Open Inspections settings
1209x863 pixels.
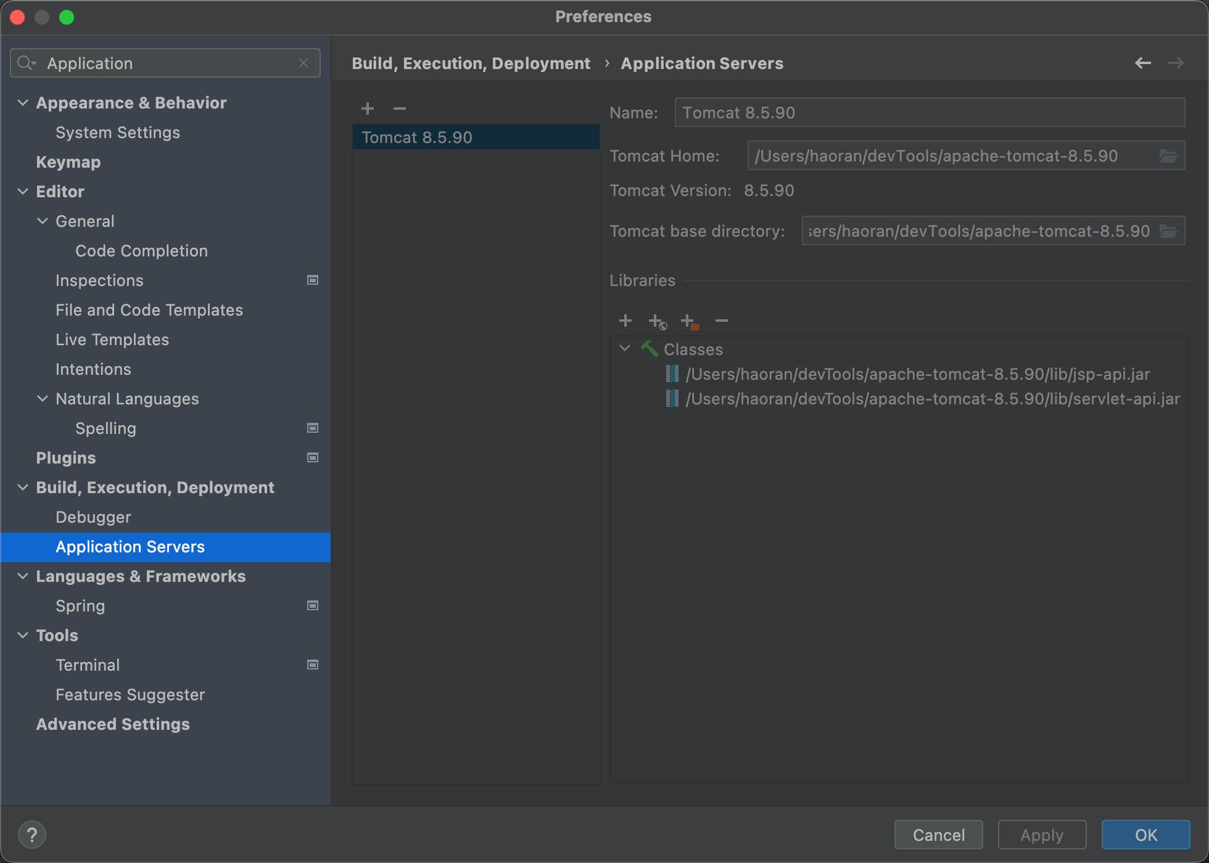point(99,280)
